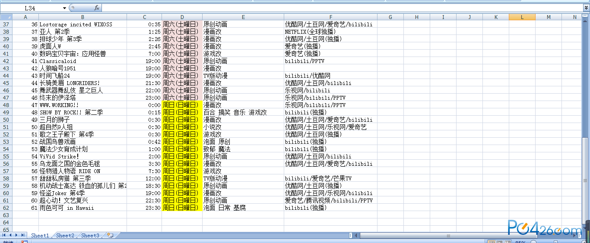
Task: Click 'bilibili/爱奇艺/芒果TV' cell
Action: (330, 178)
